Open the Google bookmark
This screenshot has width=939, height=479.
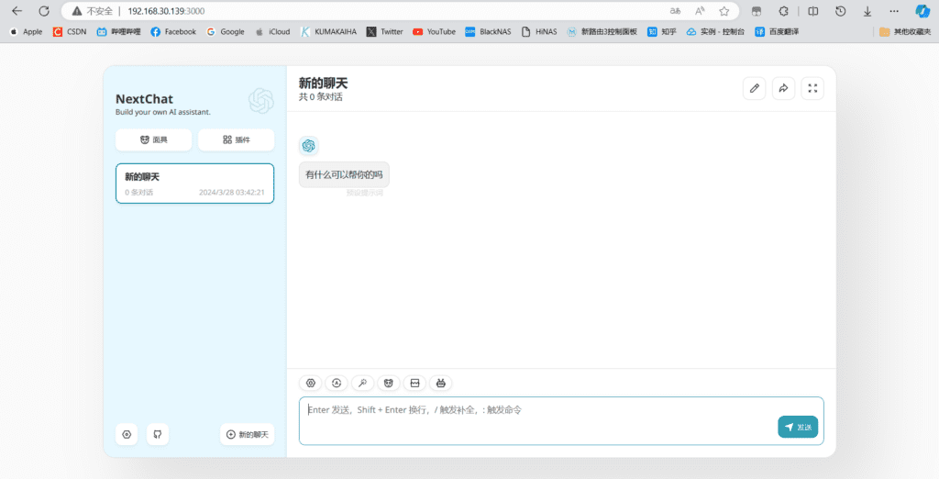(226, 32)
